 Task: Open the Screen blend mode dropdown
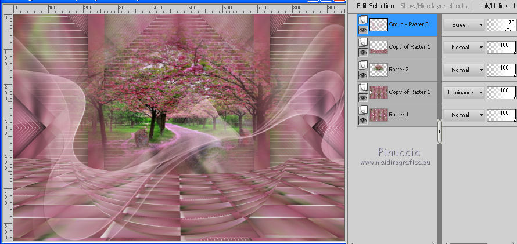click(464, 25)
